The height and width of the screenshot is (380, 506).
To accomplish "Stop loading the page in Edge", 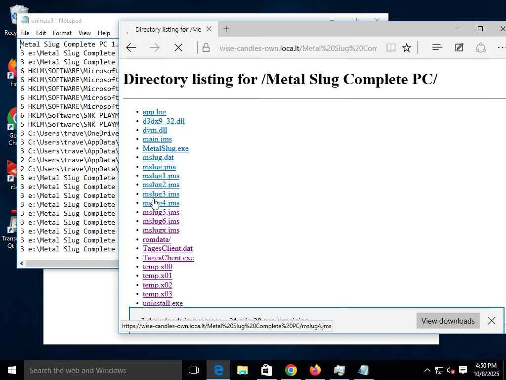I will (178, 48).
